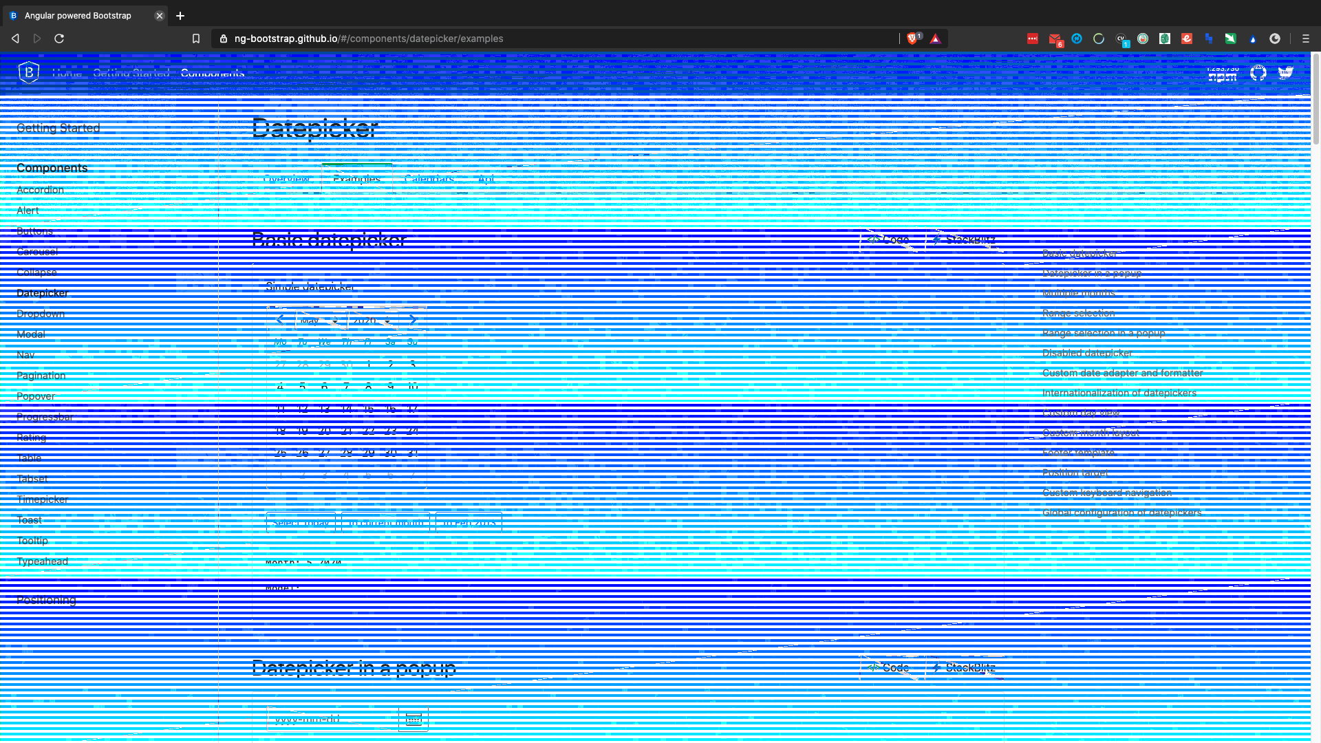Open the GitHub repository icon
This screenshot has width=1321, height=743.
point(1258,73)
